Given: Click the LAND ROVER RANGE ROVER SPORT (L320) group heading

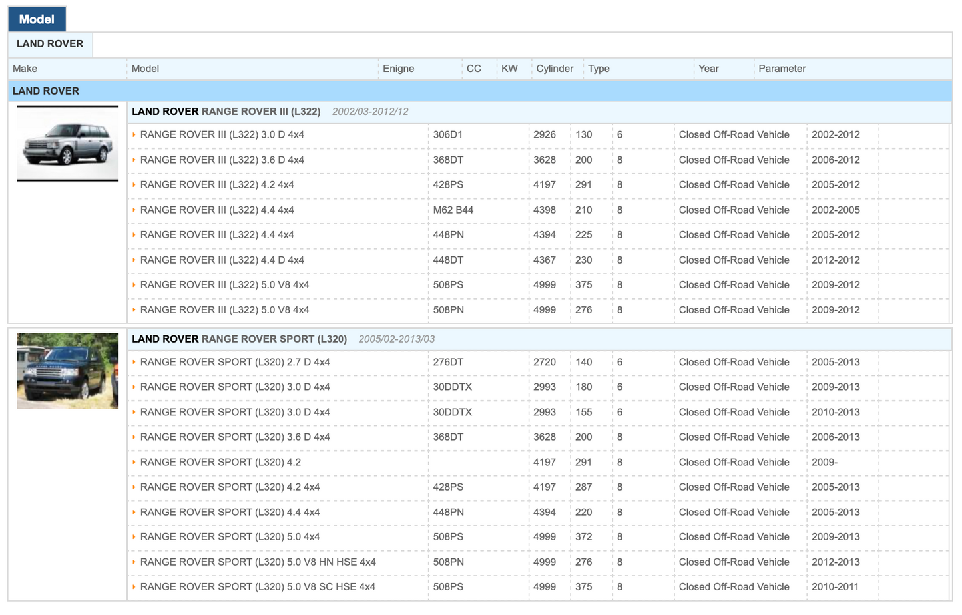Looking at the screenshot, I should click(x=239, y=339).
